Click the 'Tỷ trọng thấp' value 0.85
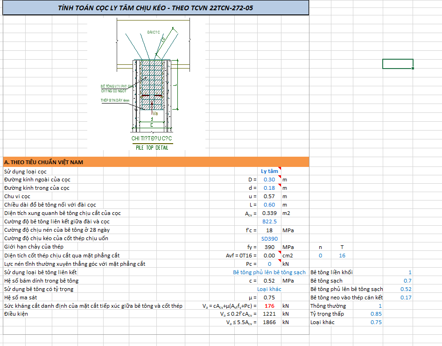 (376, 314)
